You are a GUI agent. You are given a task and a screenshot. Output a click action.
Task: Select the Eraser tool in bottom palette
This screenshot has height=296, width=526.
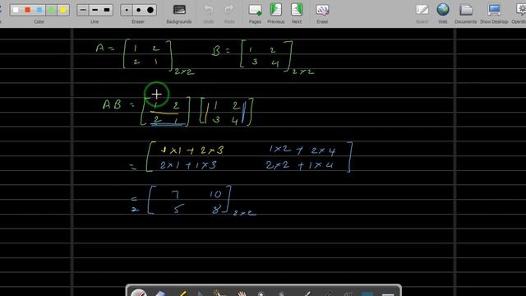[160, 293]
